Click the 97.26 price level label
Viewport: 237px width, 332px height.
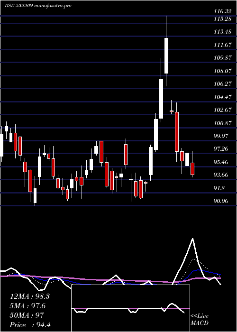[x=221, y=149]
